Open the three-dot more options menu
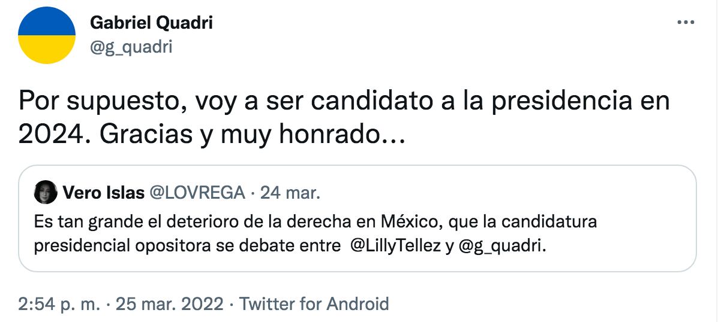Image resolution: width=718 pixels, height=322 pixels. pos(685,22)
